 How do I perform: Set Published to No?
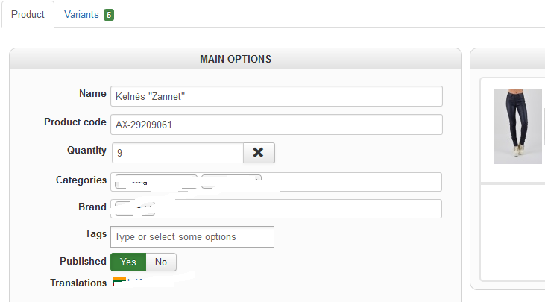tap(161, 262)
